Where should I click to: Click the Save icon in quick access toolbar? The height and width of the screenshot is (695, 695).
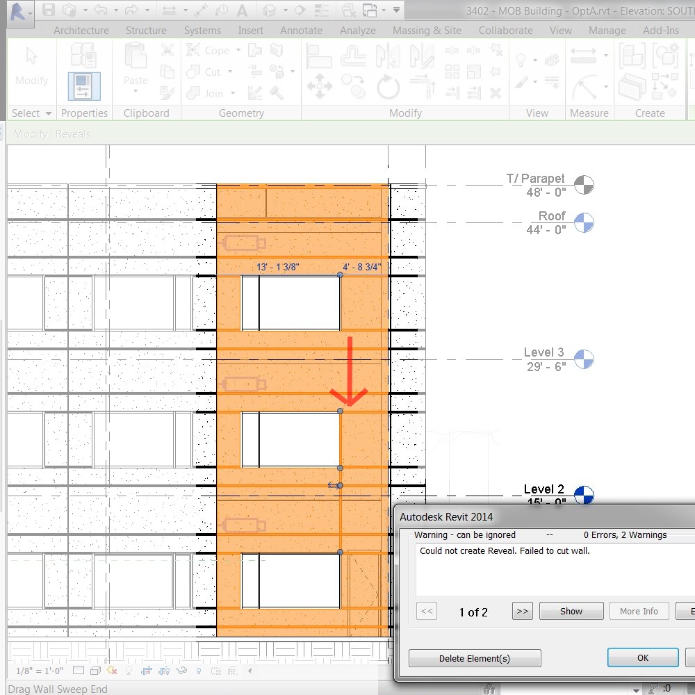pyautogui.click(x=48, y=10)
